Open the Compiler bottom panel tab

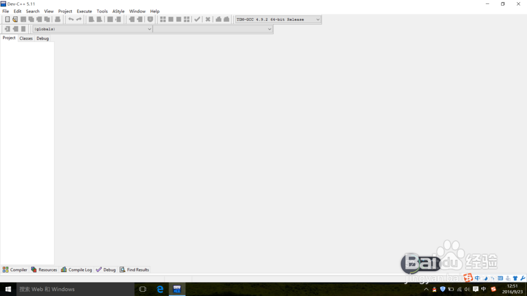click(x=15, y=270)
